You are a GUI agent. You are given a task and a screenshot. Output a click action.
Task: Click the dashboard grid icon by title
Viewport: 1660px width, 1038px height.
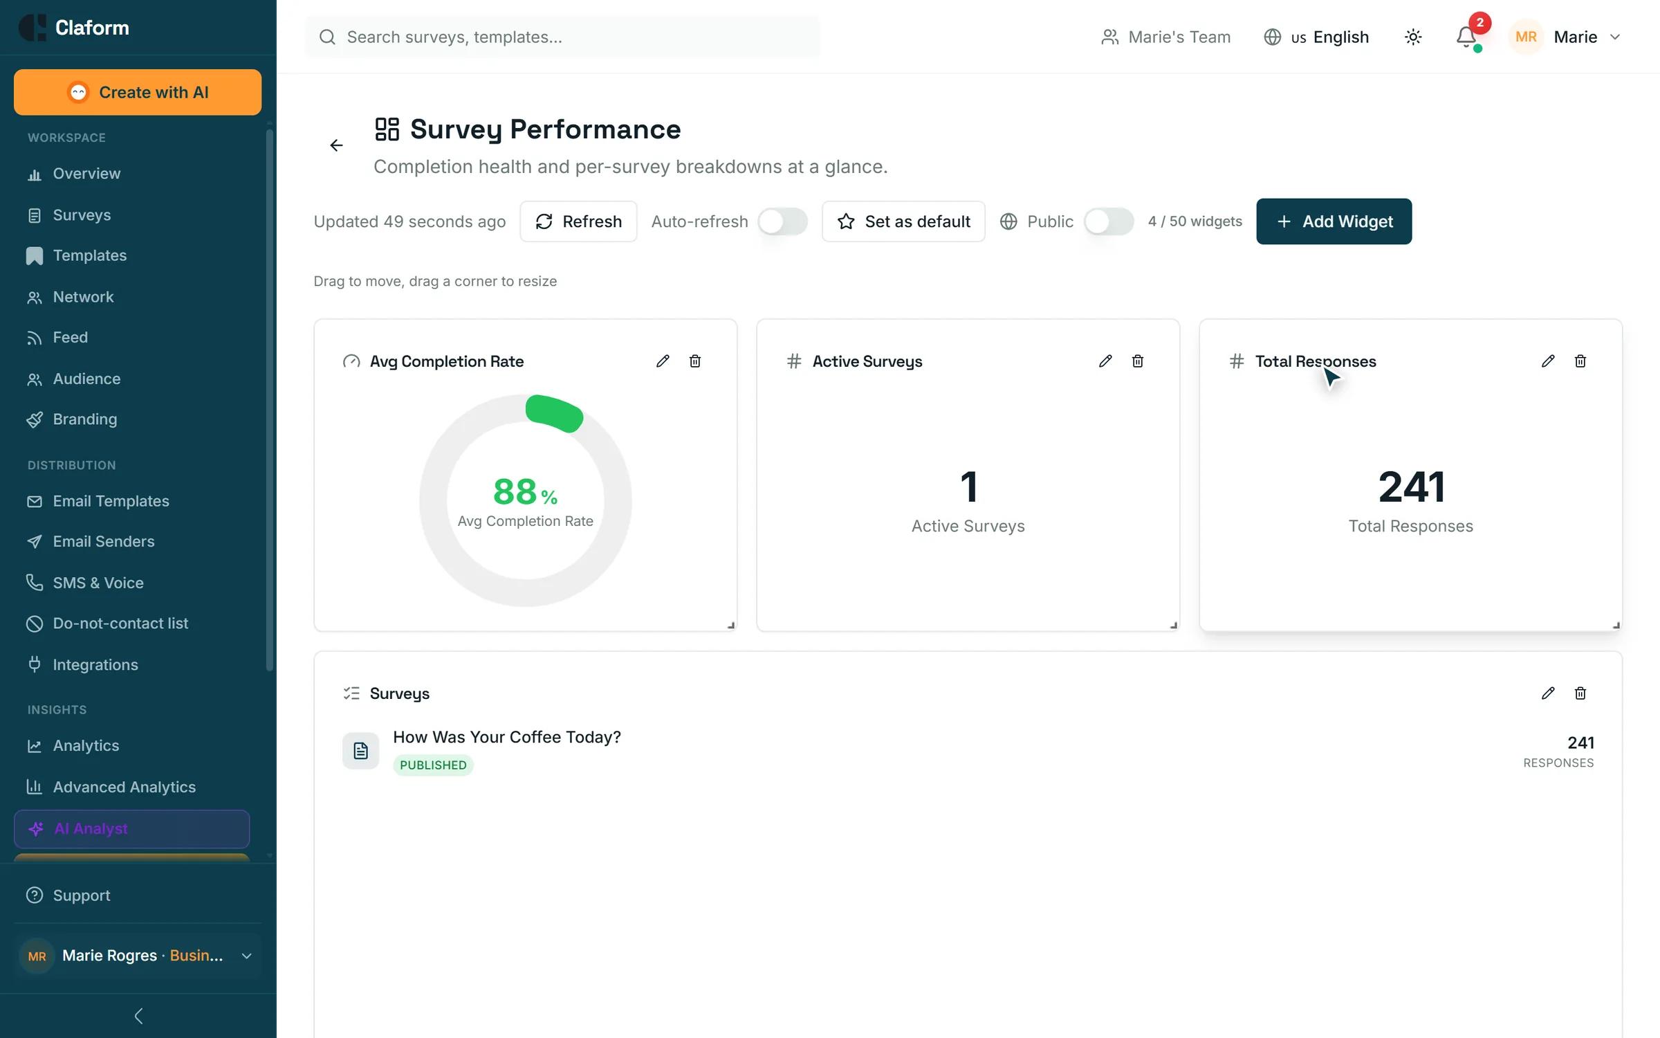point(387,129)
